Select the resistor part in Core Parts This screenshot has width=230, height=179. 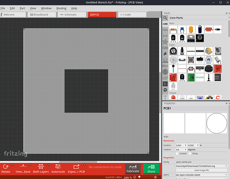coord(173,29)
